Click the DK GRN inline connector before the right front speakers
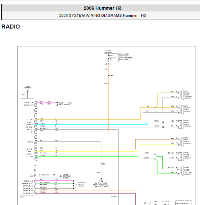 pos(155,154)
